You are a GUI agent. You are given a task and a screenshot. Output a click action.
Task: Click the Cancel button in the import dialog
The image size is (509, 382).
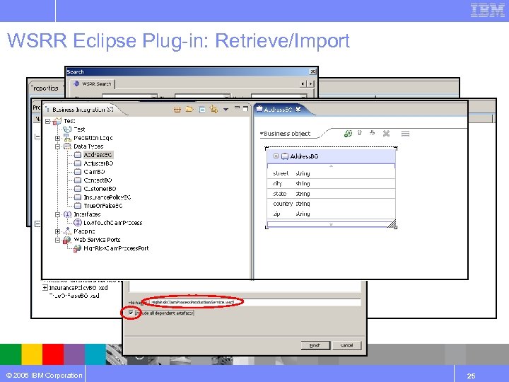point(346,345)
